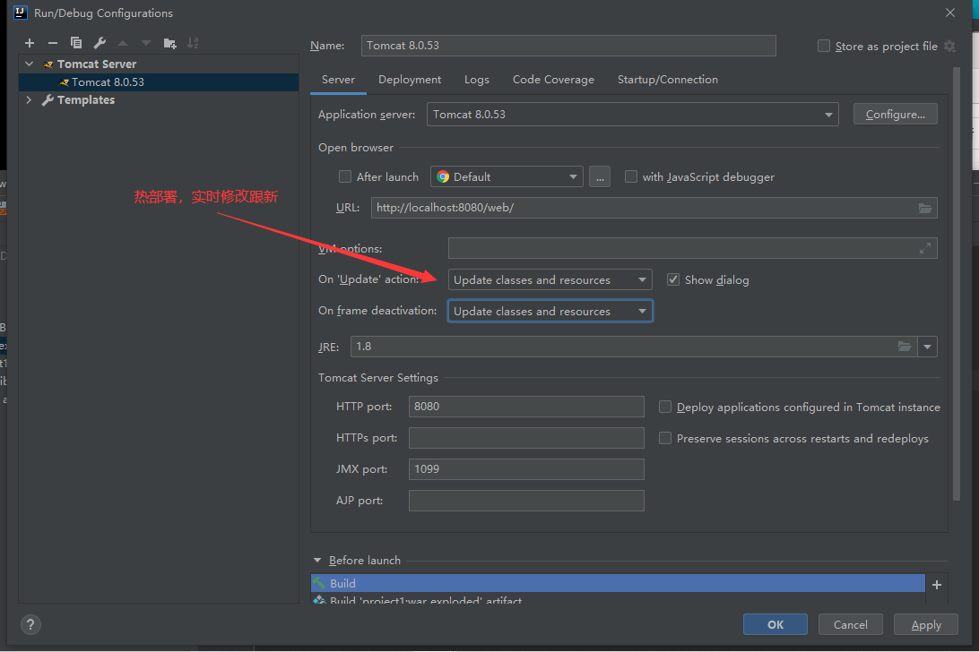
Task: Click the Apply button
Action: click(926, 624)
